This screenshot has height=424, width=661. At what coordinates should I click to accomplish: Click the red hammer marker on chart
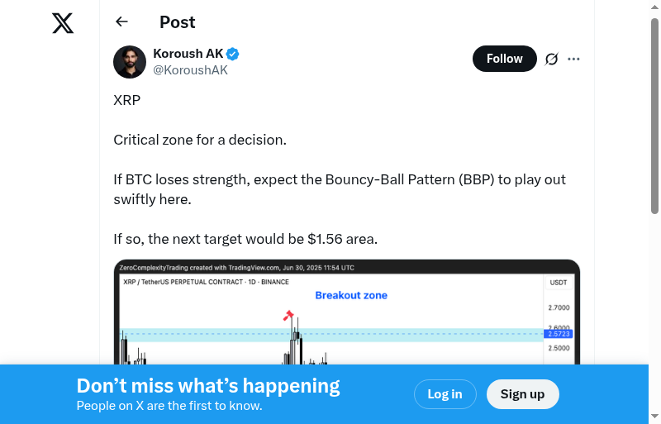pos(288,315)
